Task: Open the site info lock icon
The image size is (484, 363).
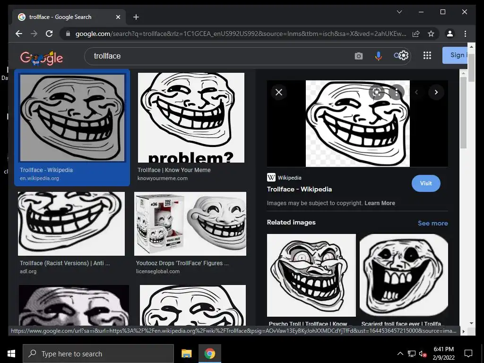Action: tap(68, 34)
